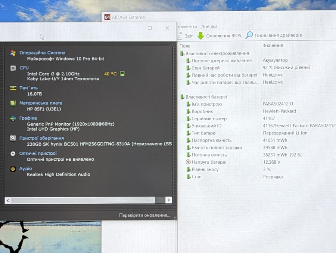
Task: Open the Пристрої зберігання section link
Action: click(x=41, y=138)
